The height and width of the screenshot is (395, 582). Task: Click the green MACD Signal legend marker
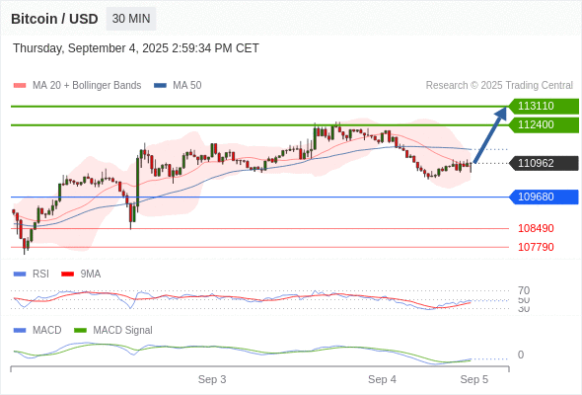coord(80,331)
